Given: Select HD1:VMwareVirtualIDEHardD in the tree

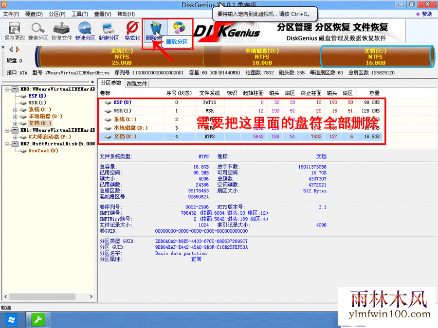Looking at the screenshot, I should 57,130.
